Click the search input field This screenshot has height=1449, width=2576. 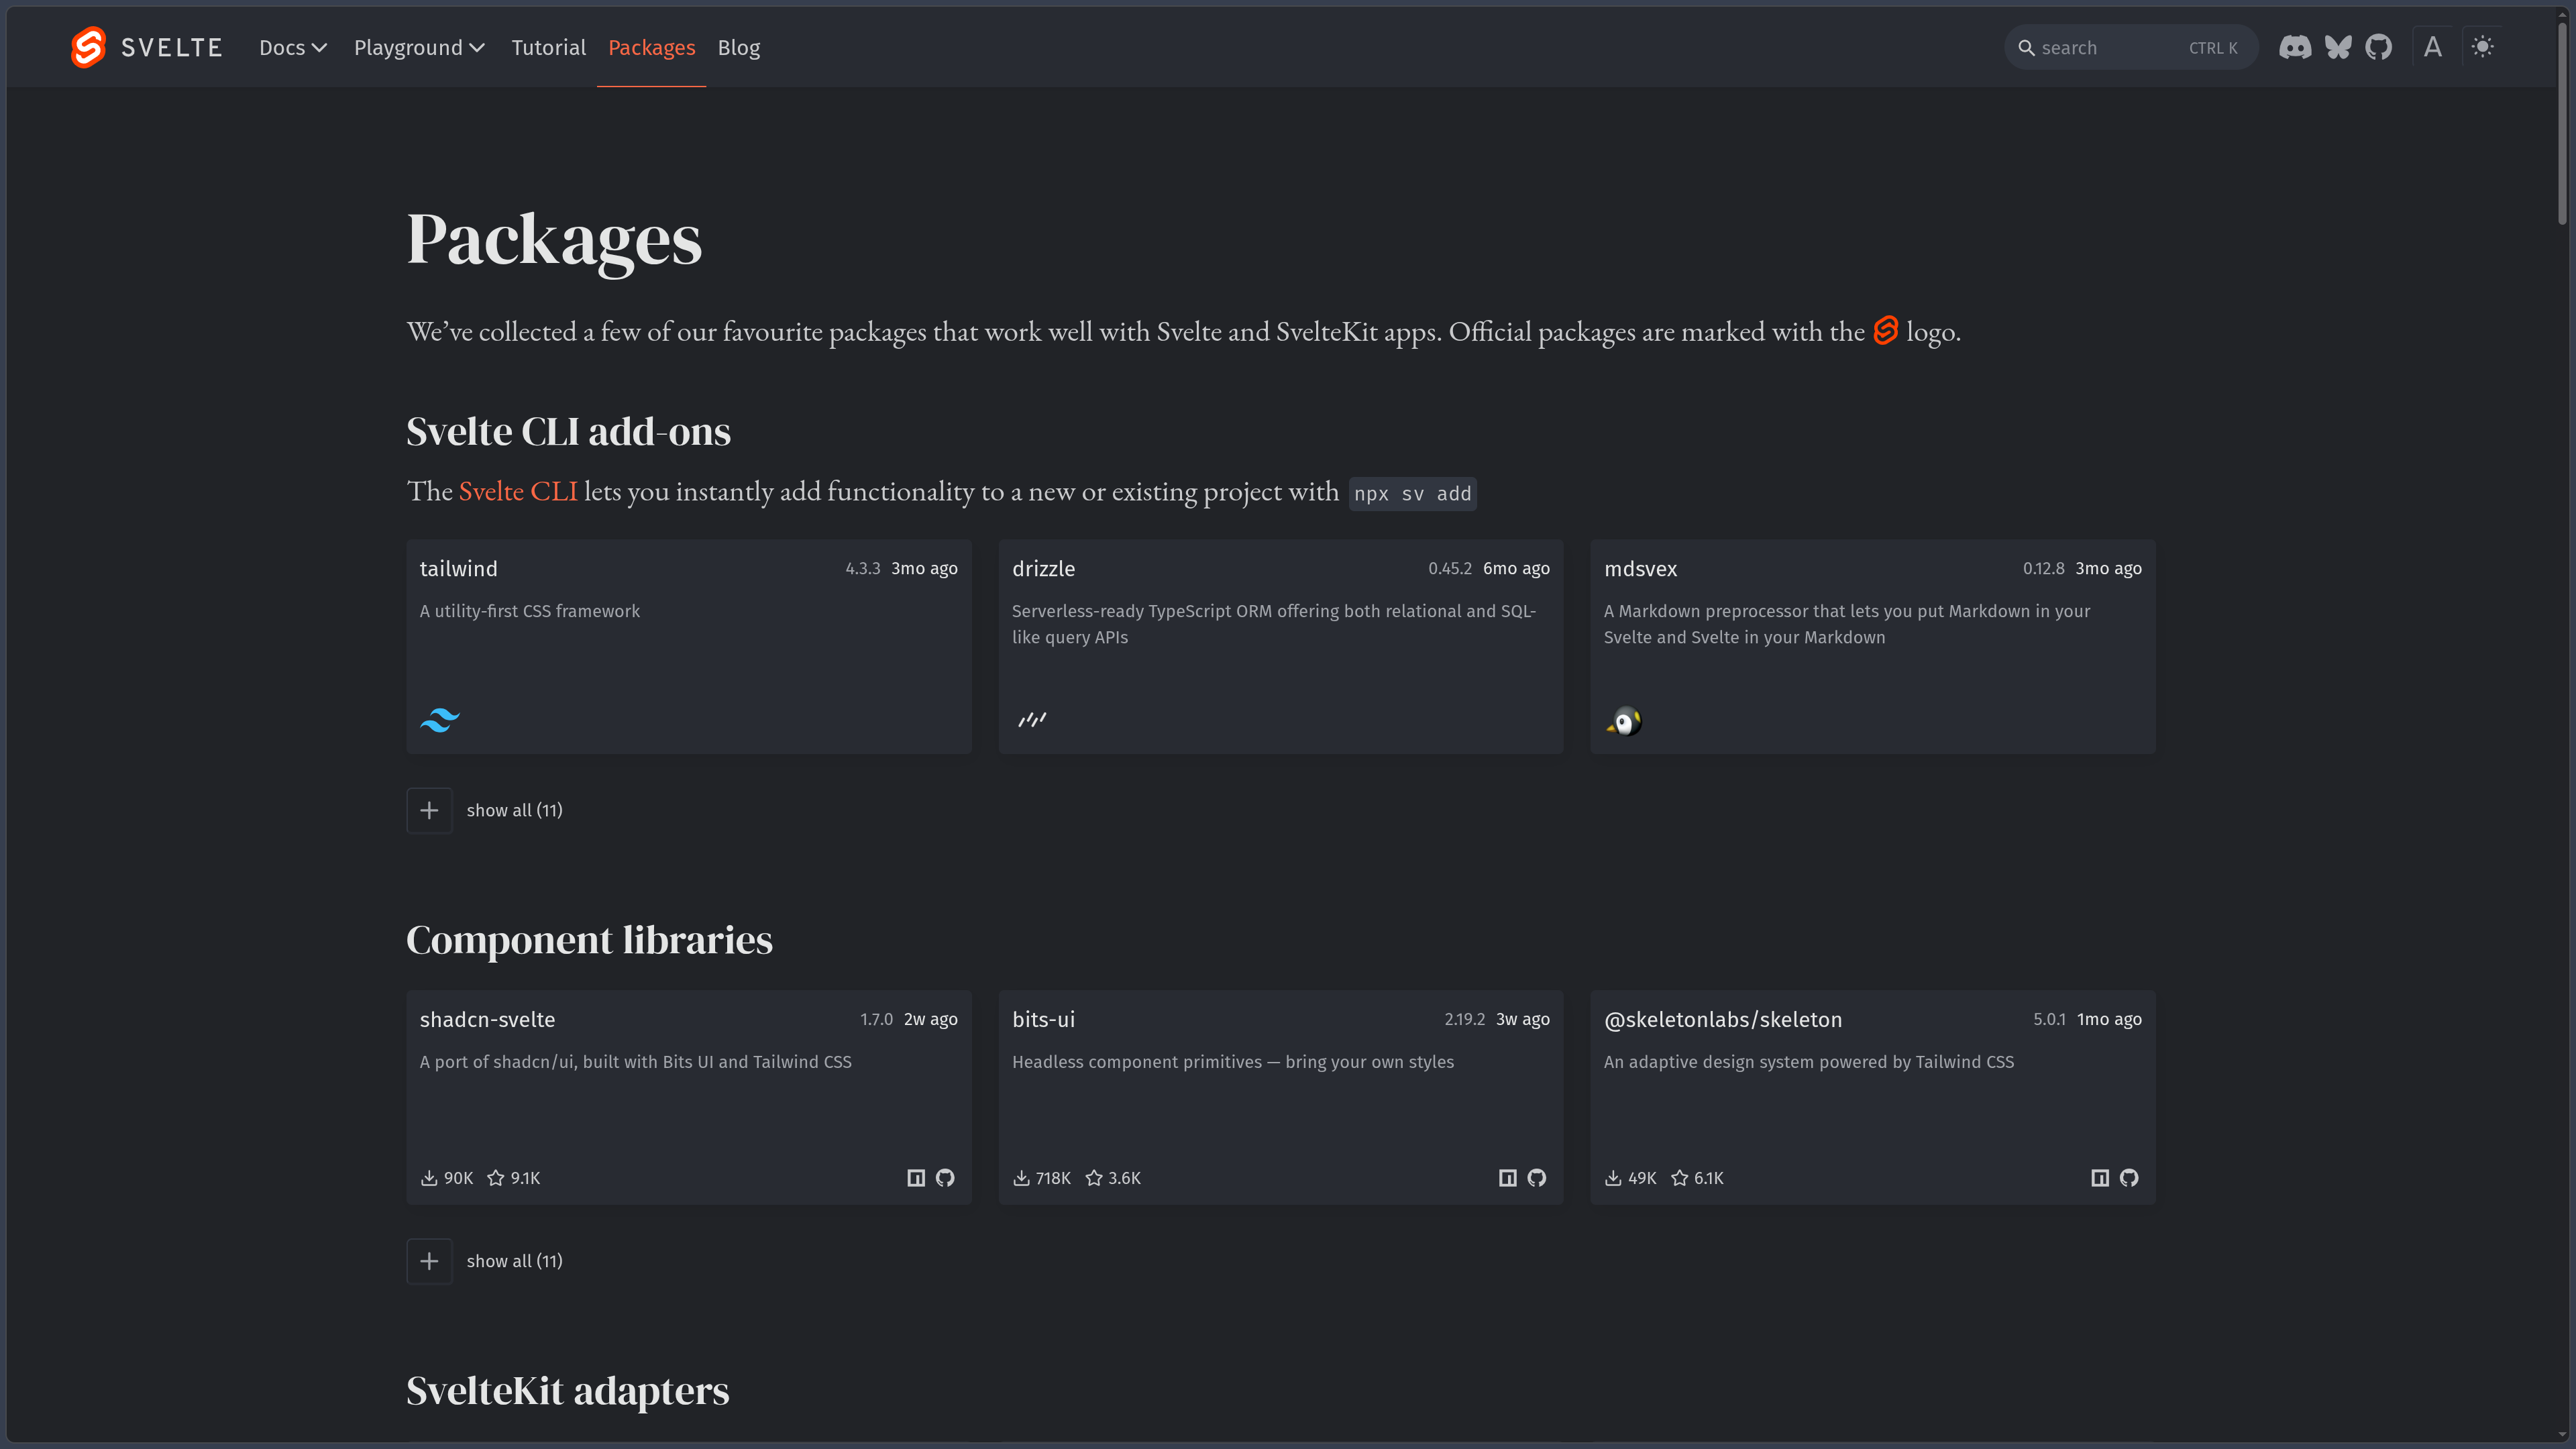point(2130,47)
